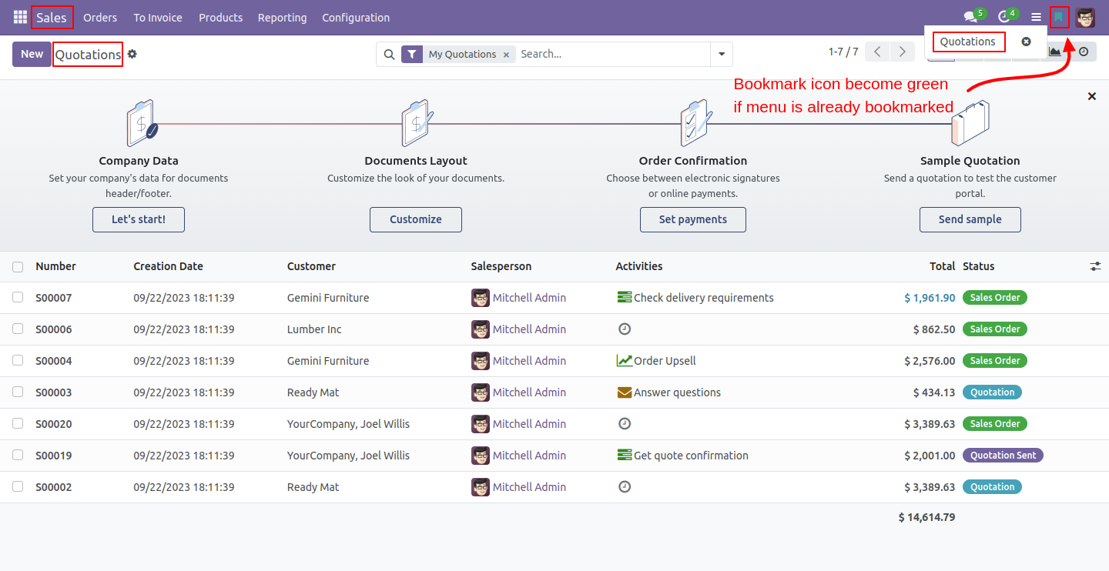Click Let's start! button
The image size is (1109, 571).
click(139, 219)
